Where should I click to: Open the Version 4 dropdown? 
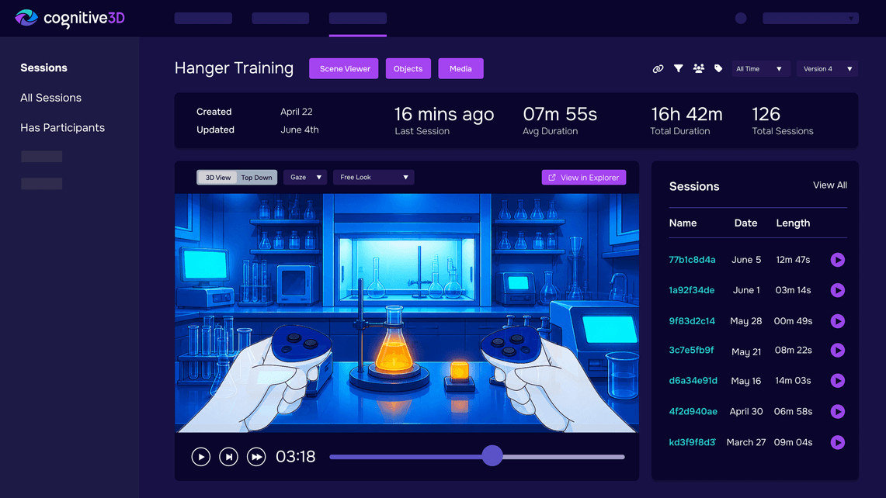pos(827,69)
